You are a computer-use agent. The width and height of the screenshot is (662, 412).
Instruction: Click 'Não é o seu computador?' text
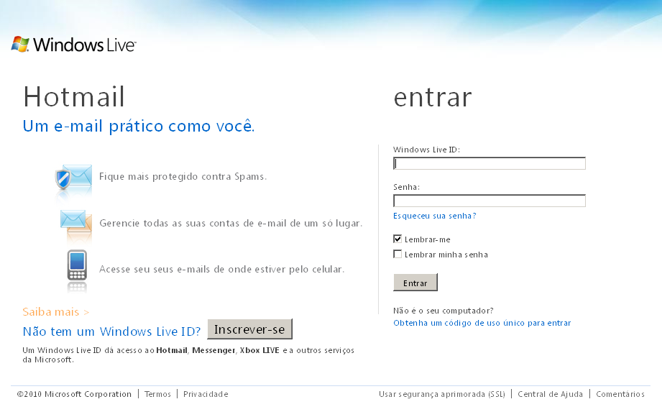point(443,311)
